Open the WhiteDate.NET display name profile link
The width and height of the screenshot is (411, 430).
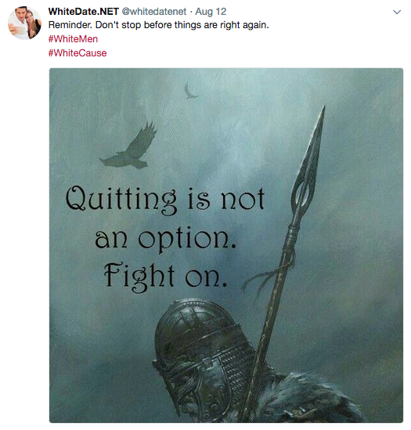point(83,12)
